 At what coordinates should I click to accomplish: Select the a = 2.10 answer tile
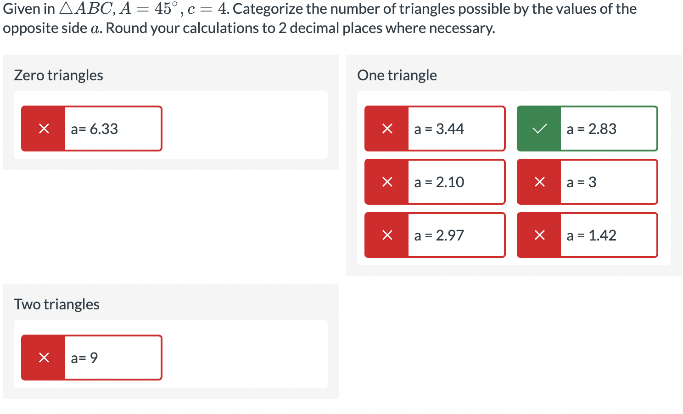tap(439, 182)
